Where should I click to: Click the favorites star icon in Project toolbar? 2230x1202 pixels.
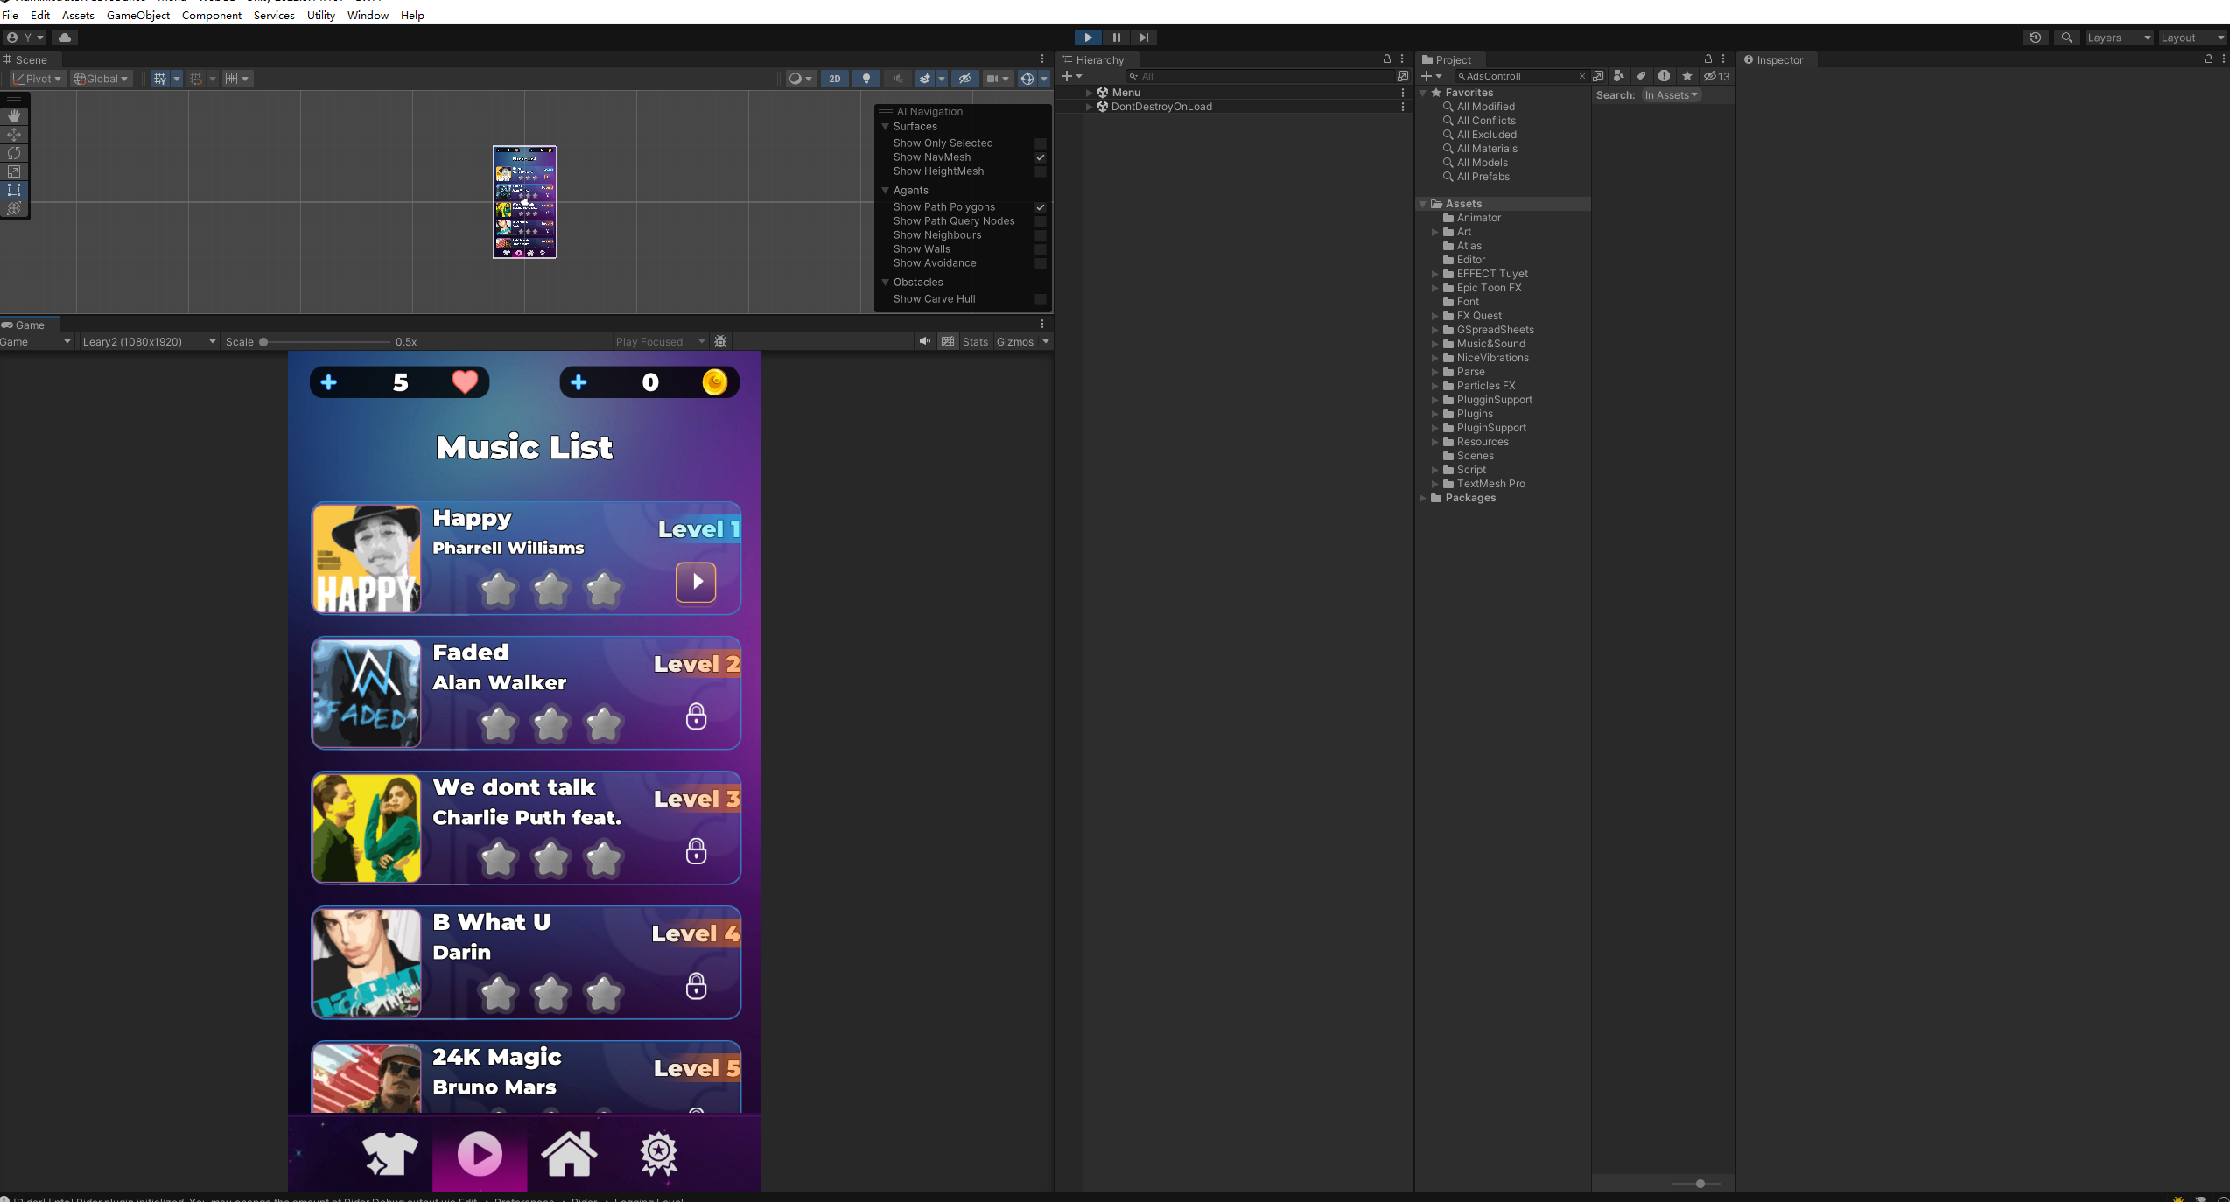[1687, 76]
